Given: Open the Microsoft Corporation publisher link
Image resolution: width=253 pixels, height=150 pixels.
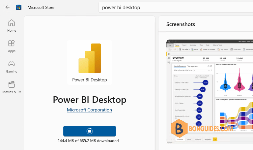Looking at the screenshot, I should pyautogui.click(x=89, y=110).
